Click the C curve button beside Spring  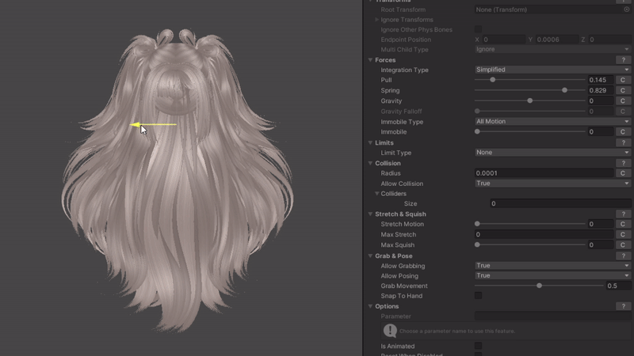point(623,91)
